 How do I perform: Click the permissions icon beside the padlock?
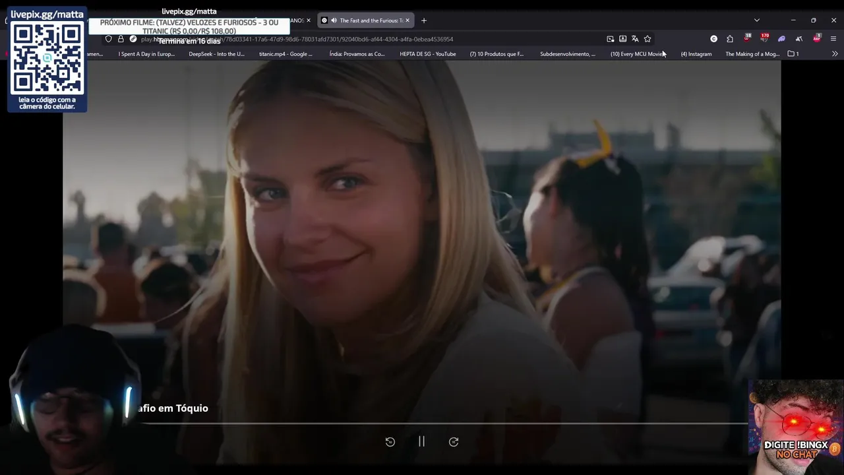(133, 39)
